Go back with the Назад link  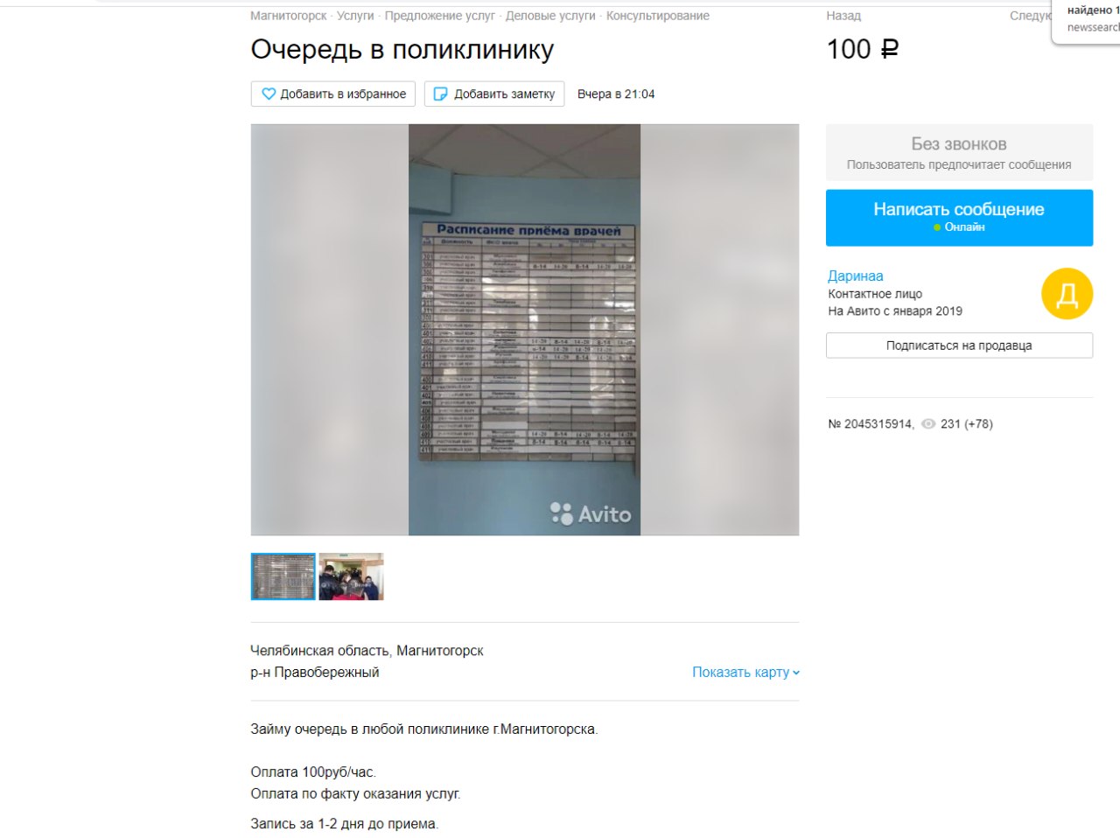843,16
